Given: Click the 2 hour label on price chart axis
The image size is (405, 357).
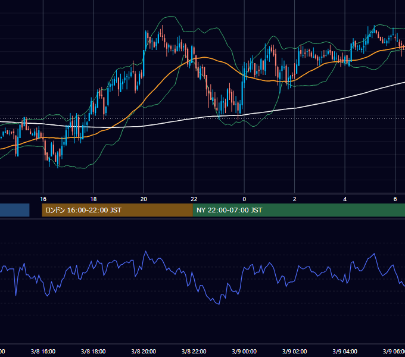Looking at the screenshot, I should coord(294,199).
